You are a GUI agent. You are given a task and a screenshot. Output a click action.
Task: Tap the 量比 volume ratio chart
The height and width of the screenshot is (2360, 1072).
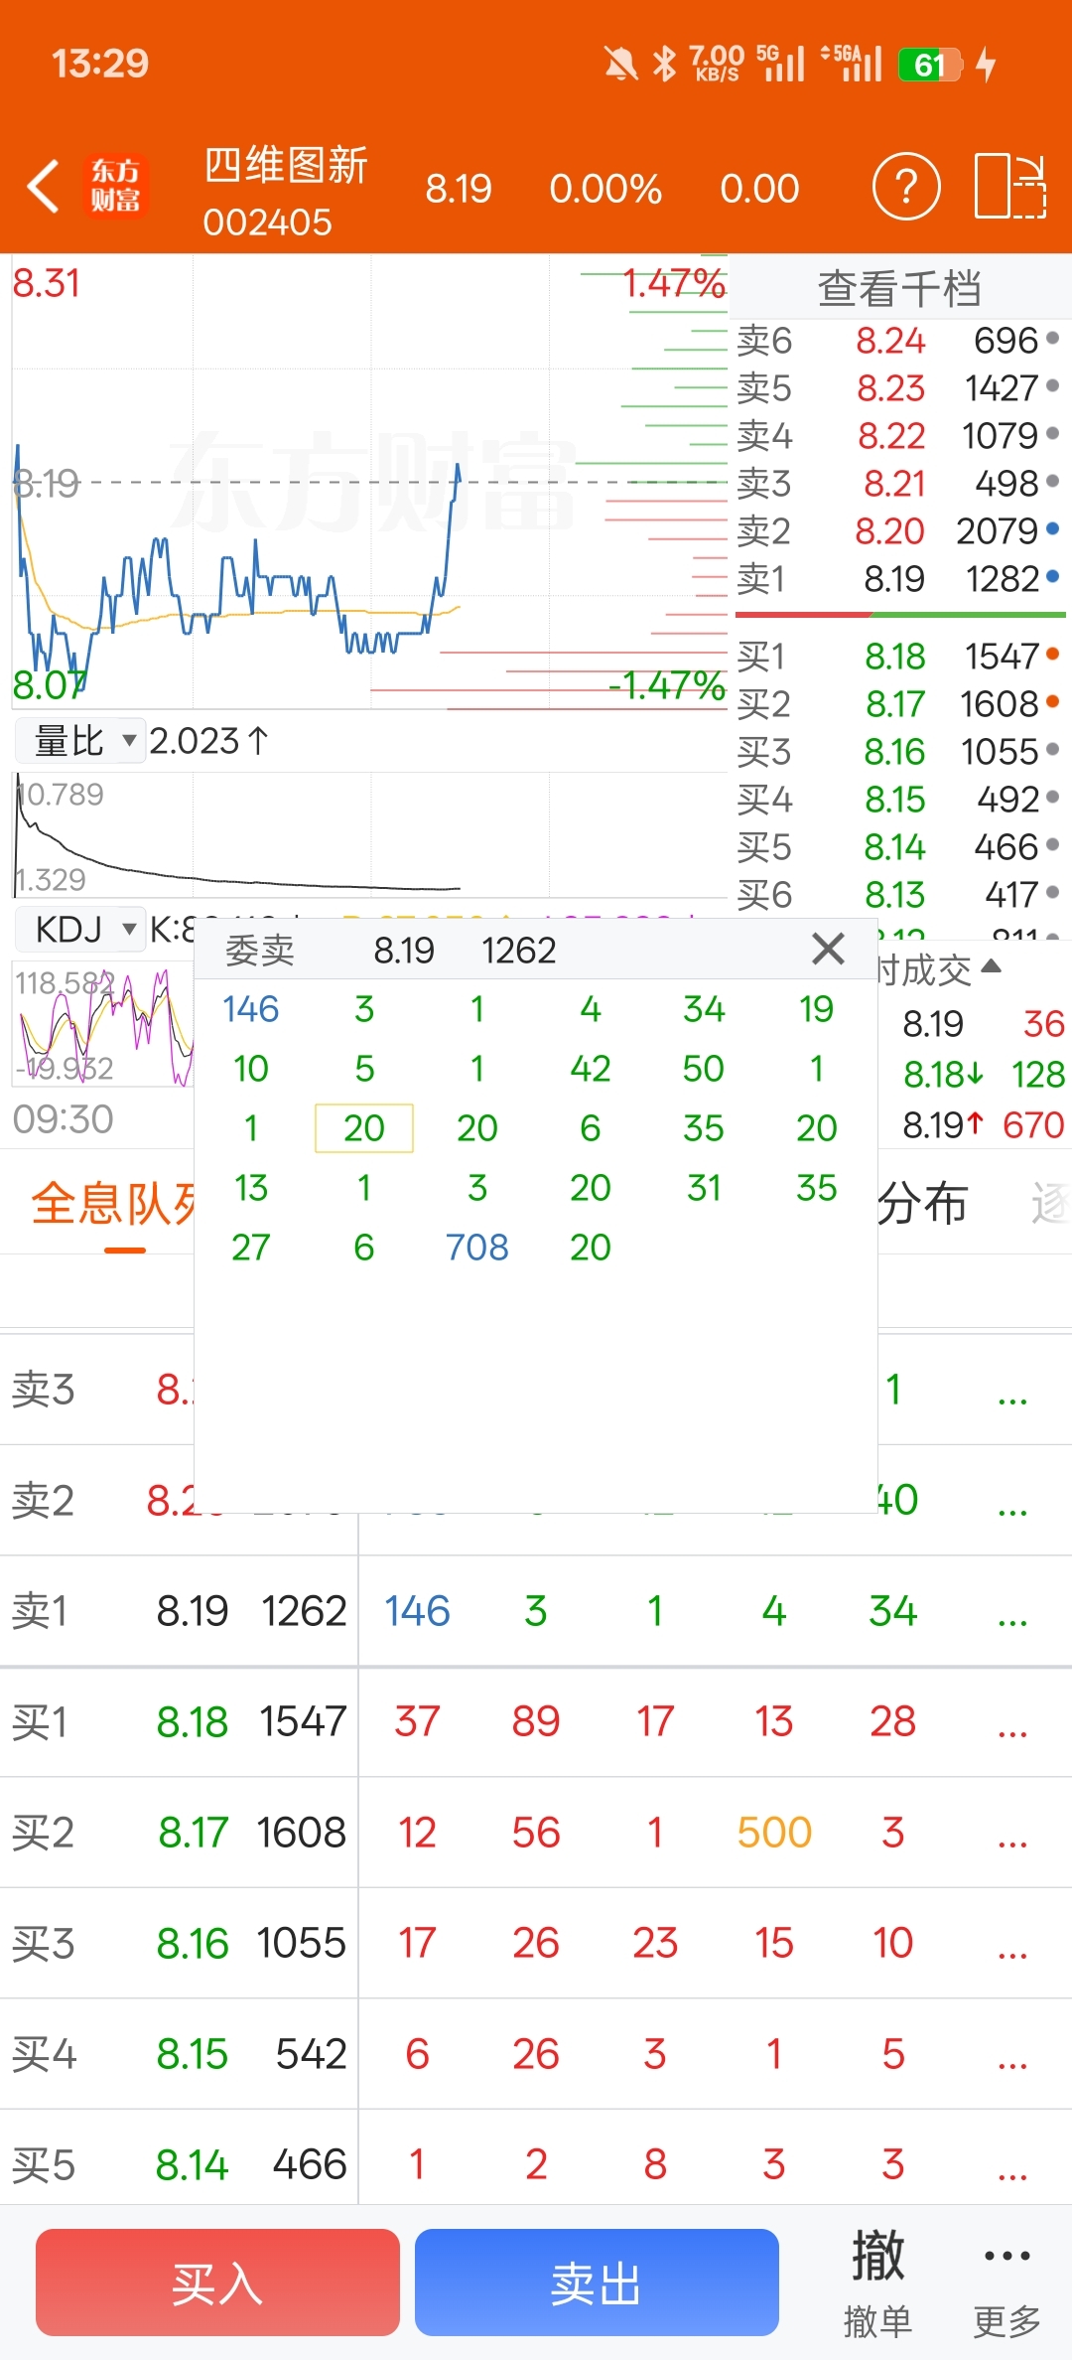click(x=369, y=836)
